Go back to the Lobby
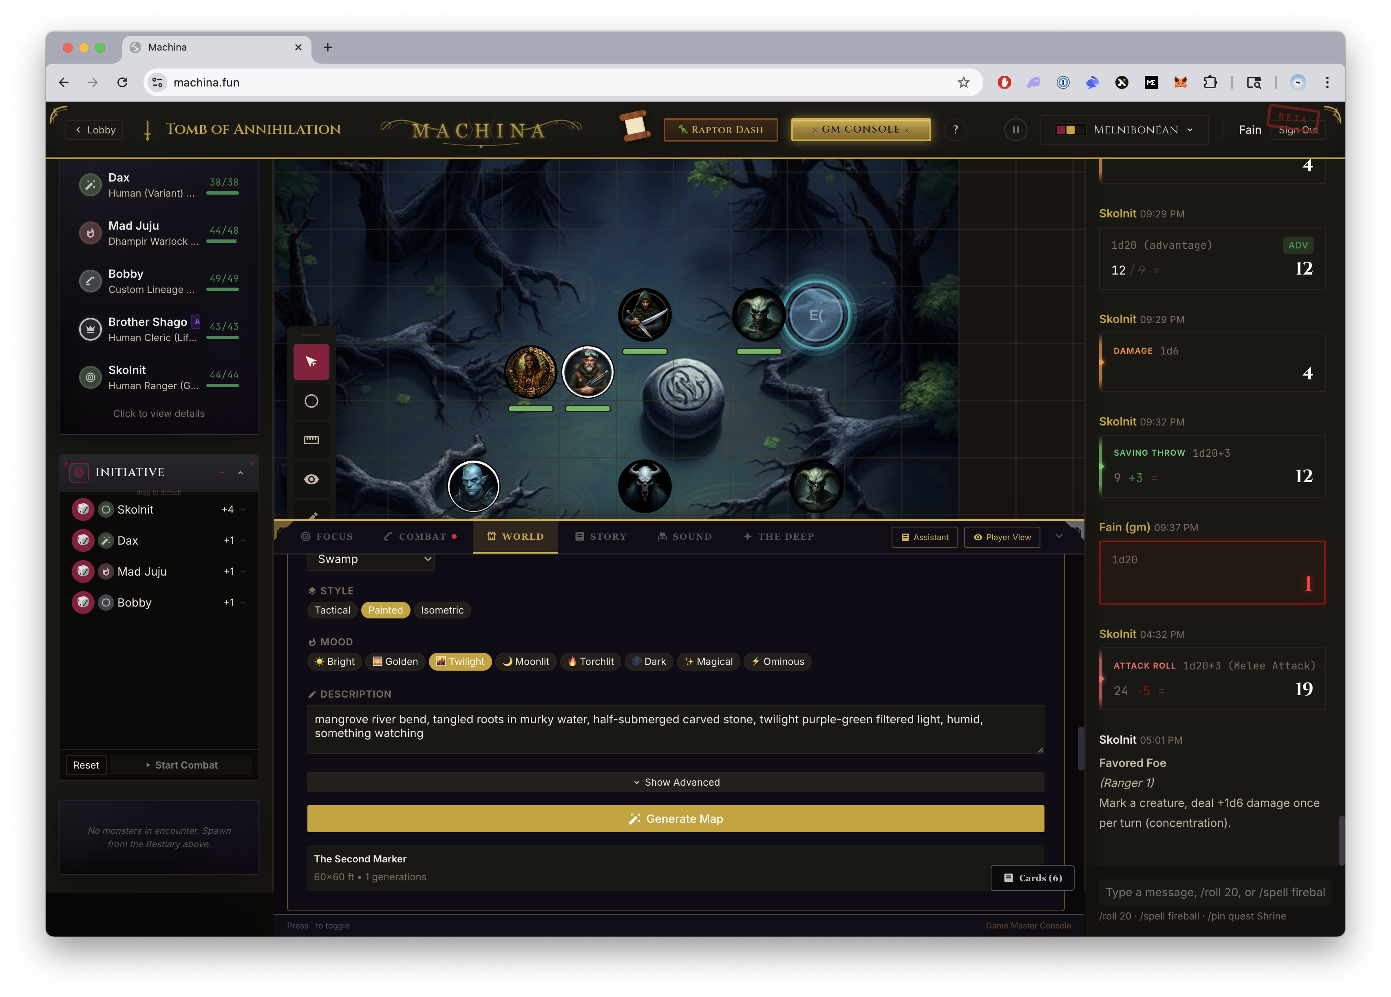The image size is (1391, 997). click(x=95, y=129)
